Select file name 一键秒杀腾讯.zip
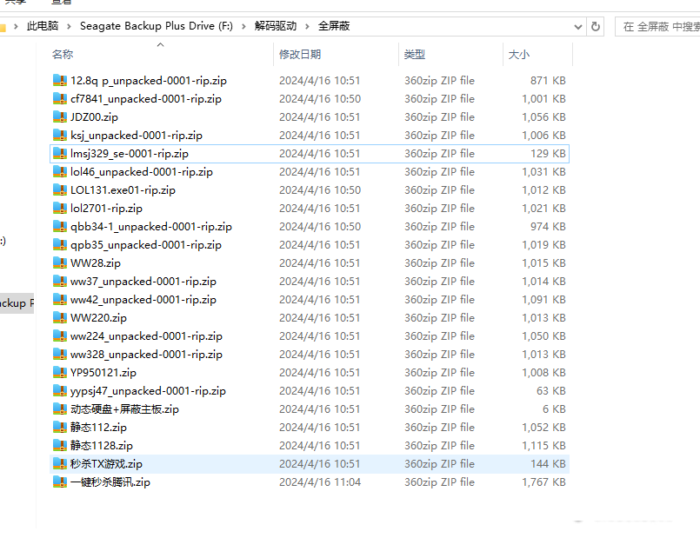Viewport: 700px width, 538px height. pyautogui.click(x=110, y=482)
